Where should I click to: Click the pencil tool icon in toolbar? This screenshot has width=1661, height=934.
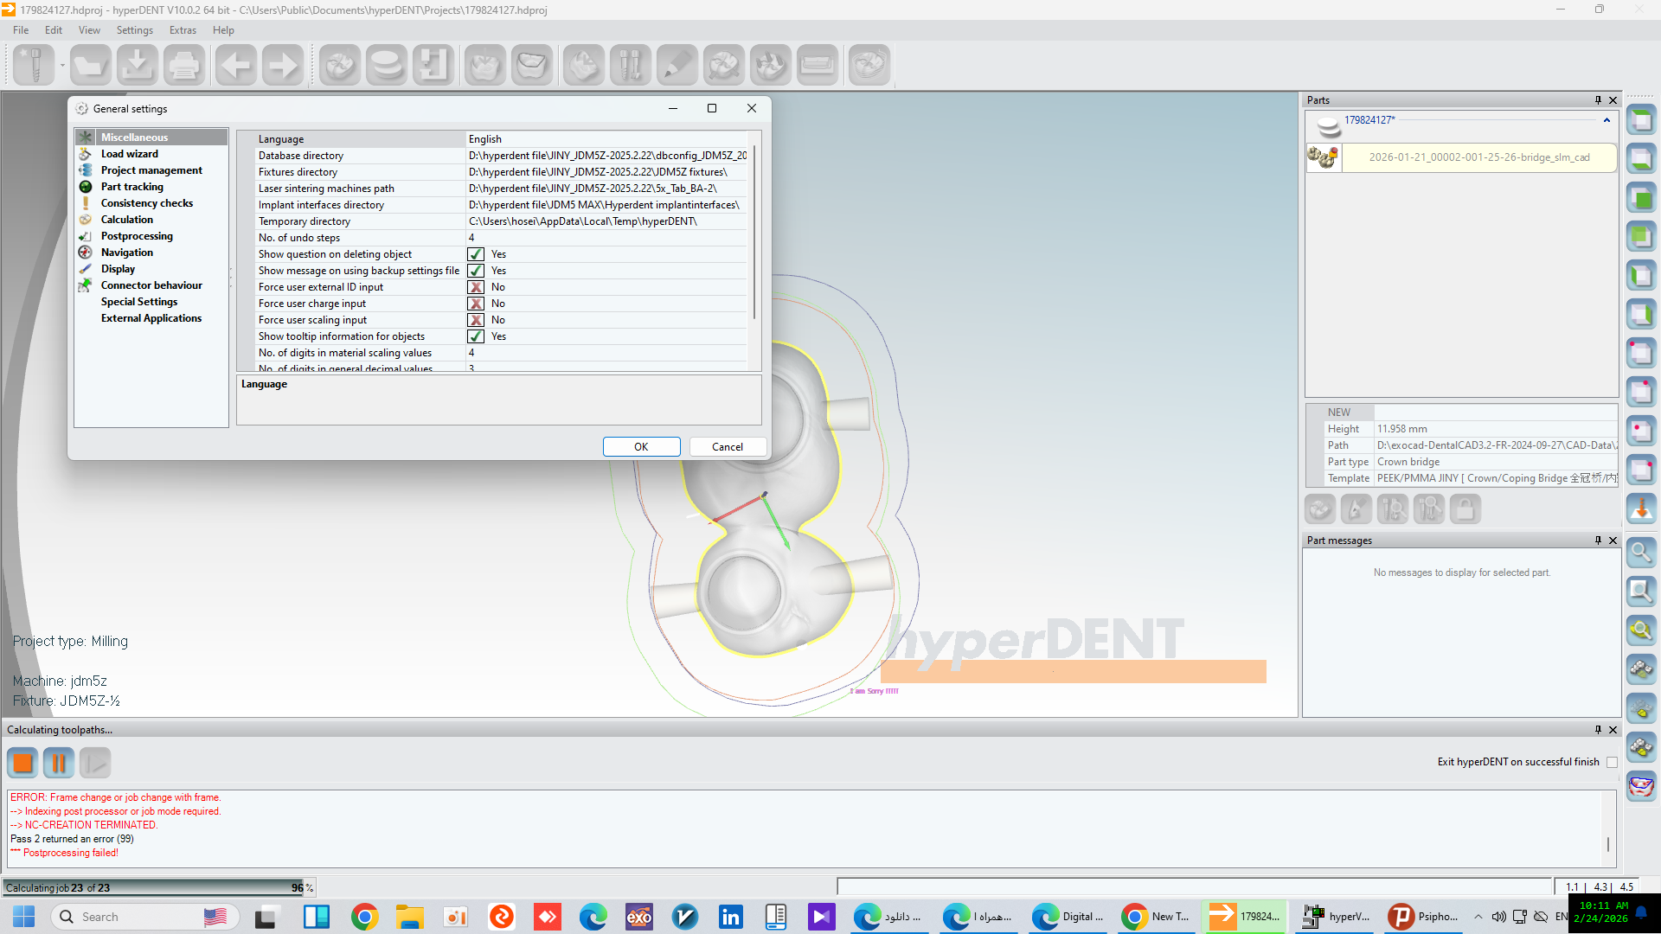(x=677, y=65)
